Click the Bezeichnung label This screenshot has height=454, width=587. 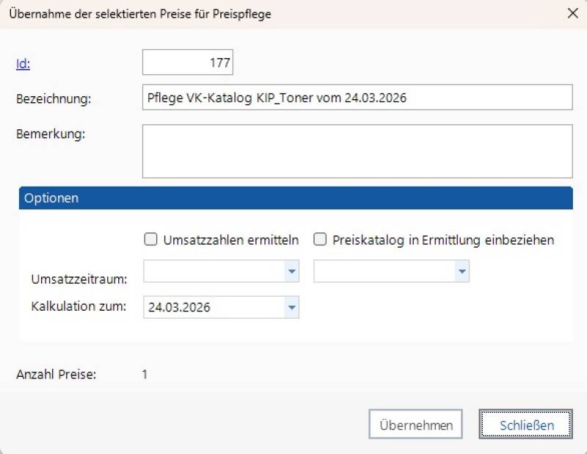coord(53,98)
